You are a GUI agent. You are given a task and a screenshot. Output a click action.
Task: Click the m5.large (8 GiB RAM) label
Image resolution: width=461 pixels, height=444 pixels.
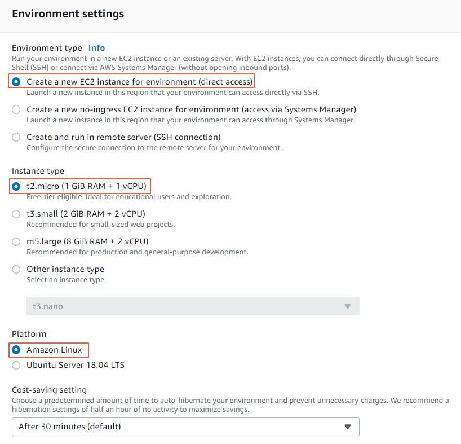tap(87, 241)
